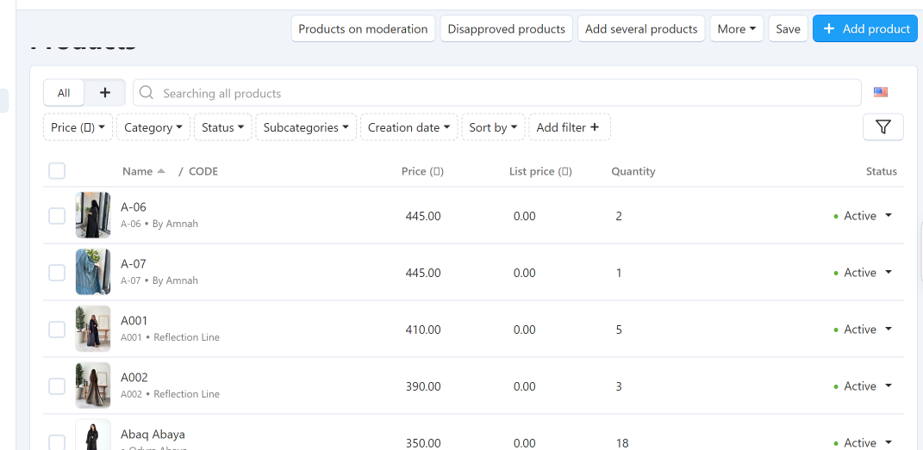Image resolution: width=923 pixels, height=450 pixels.
Task: Edit Abaq Abaya quantity value 18
Action: [x=622, y=443]
